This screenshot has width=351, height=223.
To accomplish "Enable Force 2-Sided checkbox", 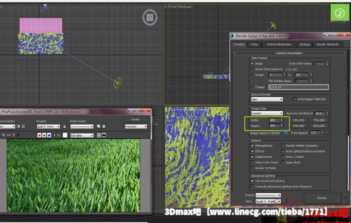I will (x=283, y=157).
